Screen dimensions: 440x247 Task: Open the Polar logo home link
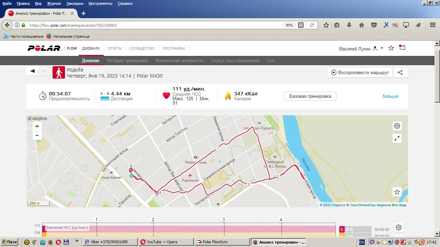[44, 48]
